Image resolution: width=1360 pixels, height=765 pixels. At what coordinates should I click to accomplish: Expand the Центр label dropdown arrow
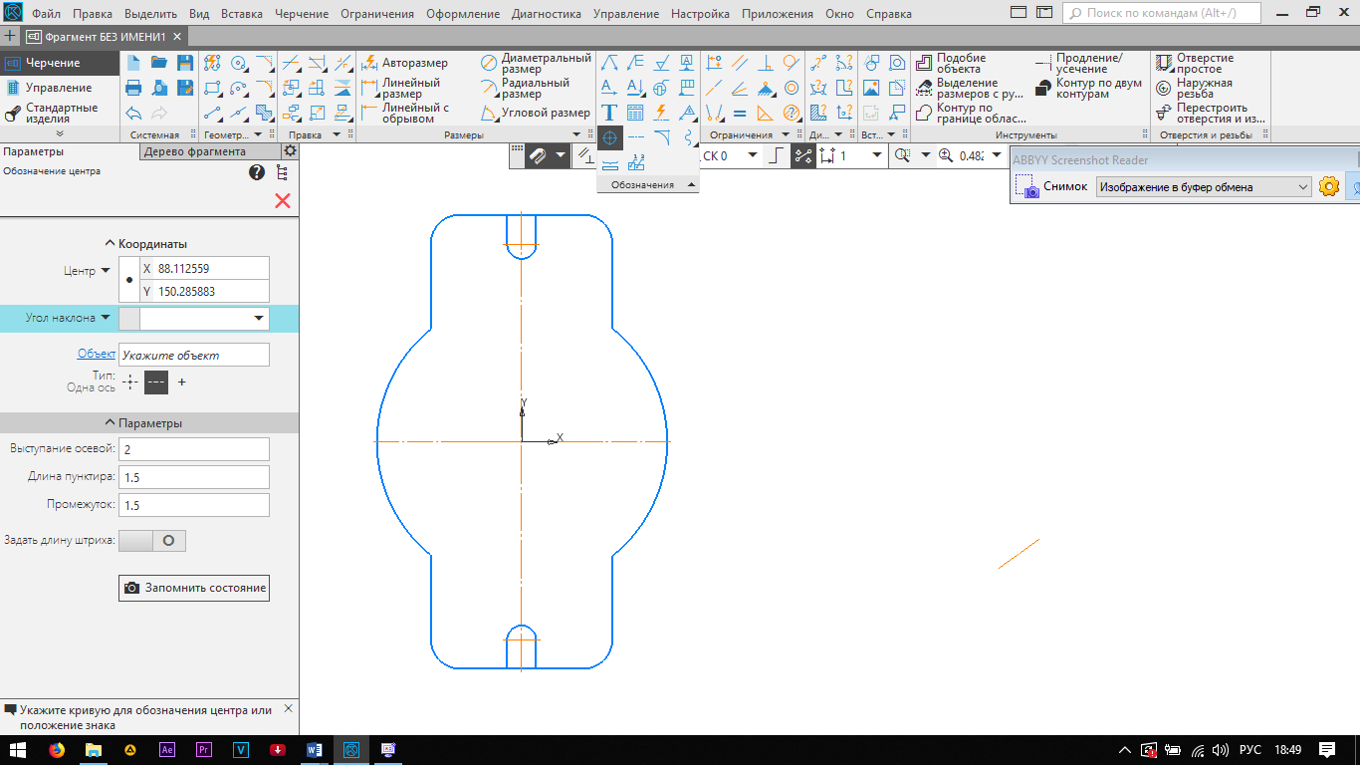click(106, 271)
